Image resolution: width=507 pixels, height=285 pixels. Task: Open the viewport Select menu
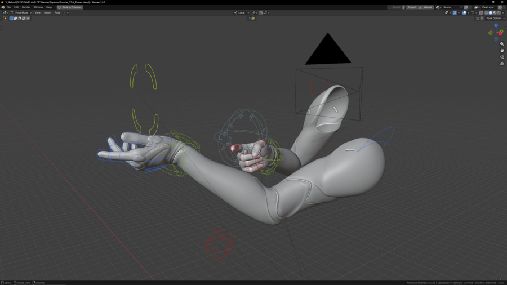coord(47,12)
